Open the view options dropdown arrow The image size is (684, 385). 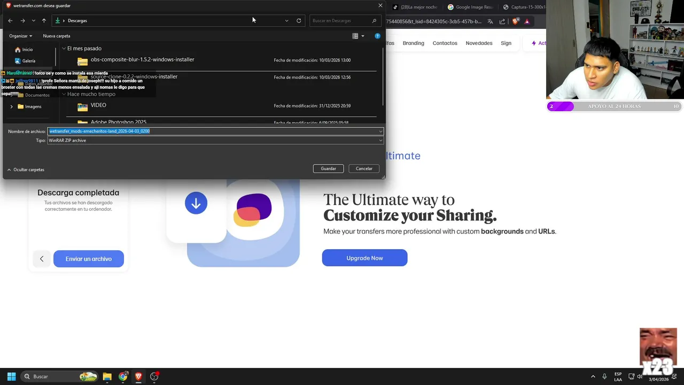(363, 36)
